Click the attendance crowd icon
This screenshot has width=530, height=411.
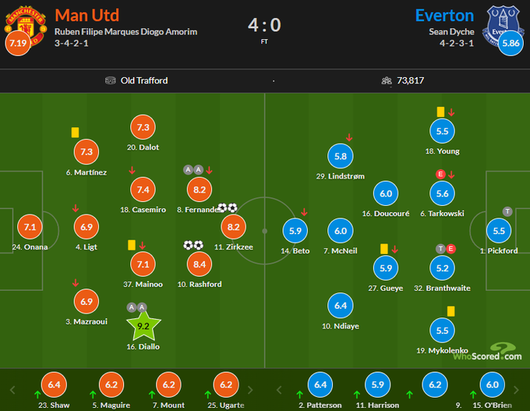point(386,80)
